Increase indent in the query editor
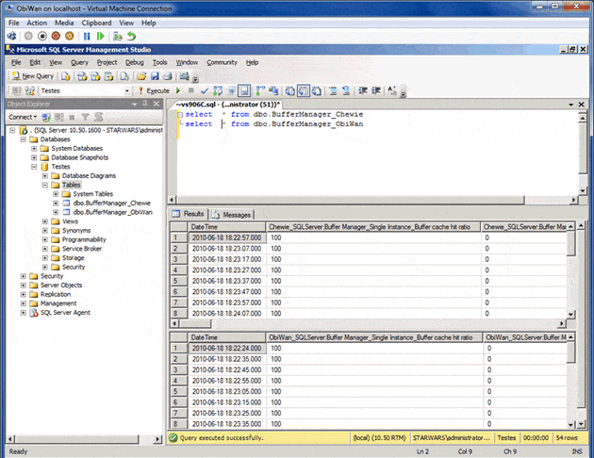The width and height of the screenshot is (594, 458). tap(376, 90)
